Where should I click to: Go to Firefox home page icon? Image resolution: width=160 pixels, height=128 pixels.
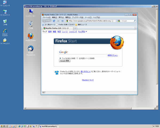[x=62, y=21]
